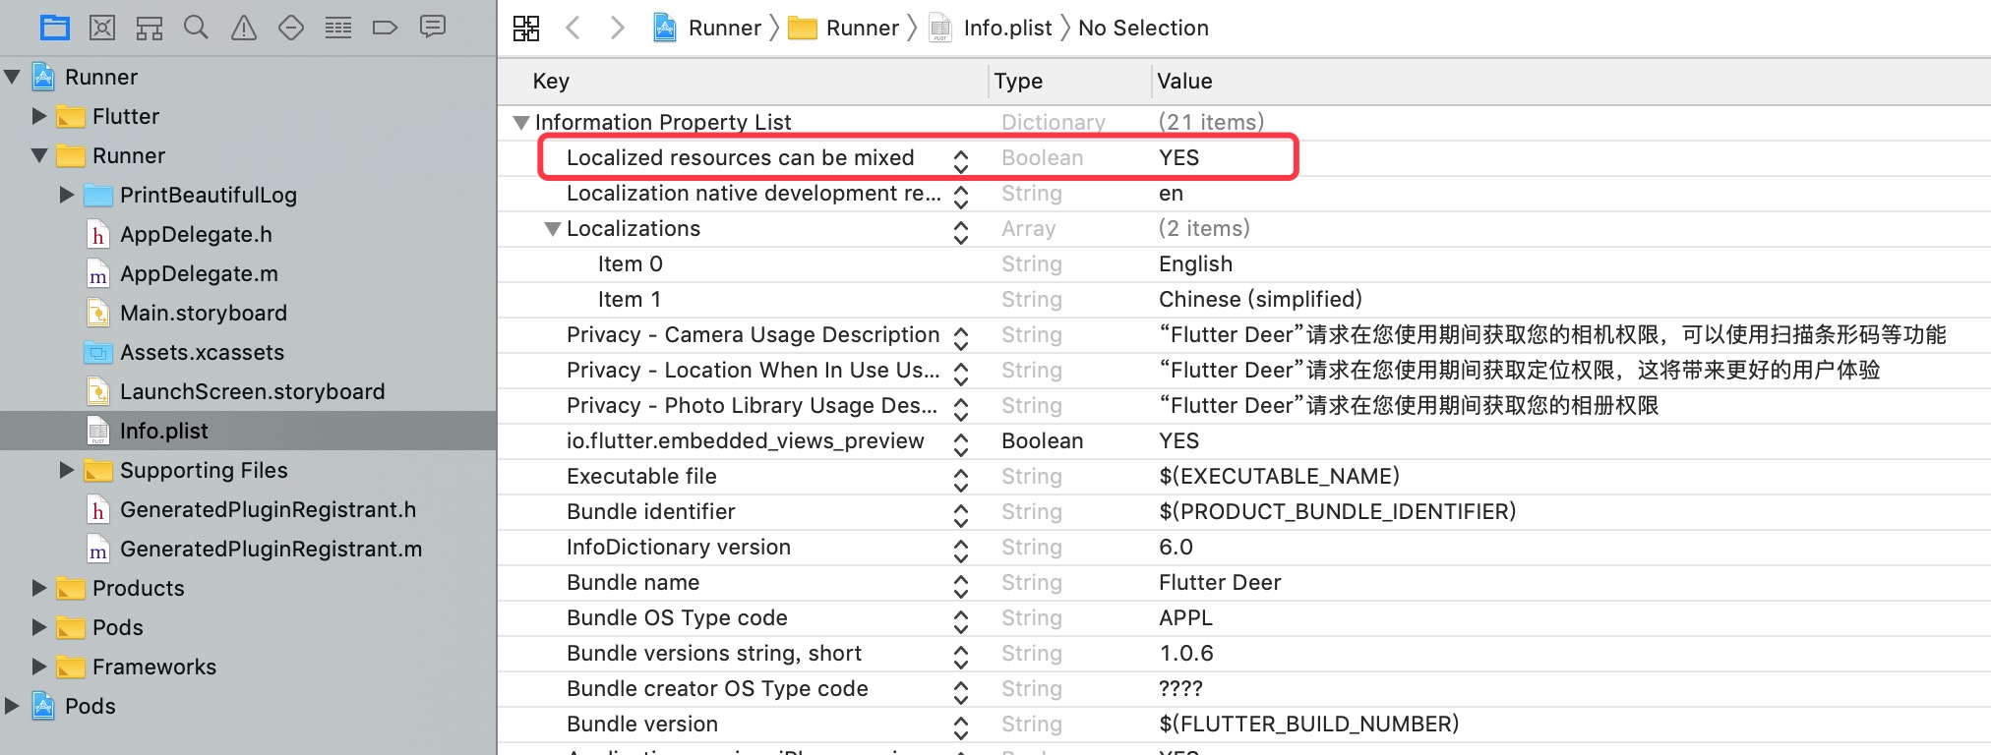This screenshot has width=1991, height=755.
Task: Open the Symbol navigator hierarchy icon
Action: click(x=150, y=28)
